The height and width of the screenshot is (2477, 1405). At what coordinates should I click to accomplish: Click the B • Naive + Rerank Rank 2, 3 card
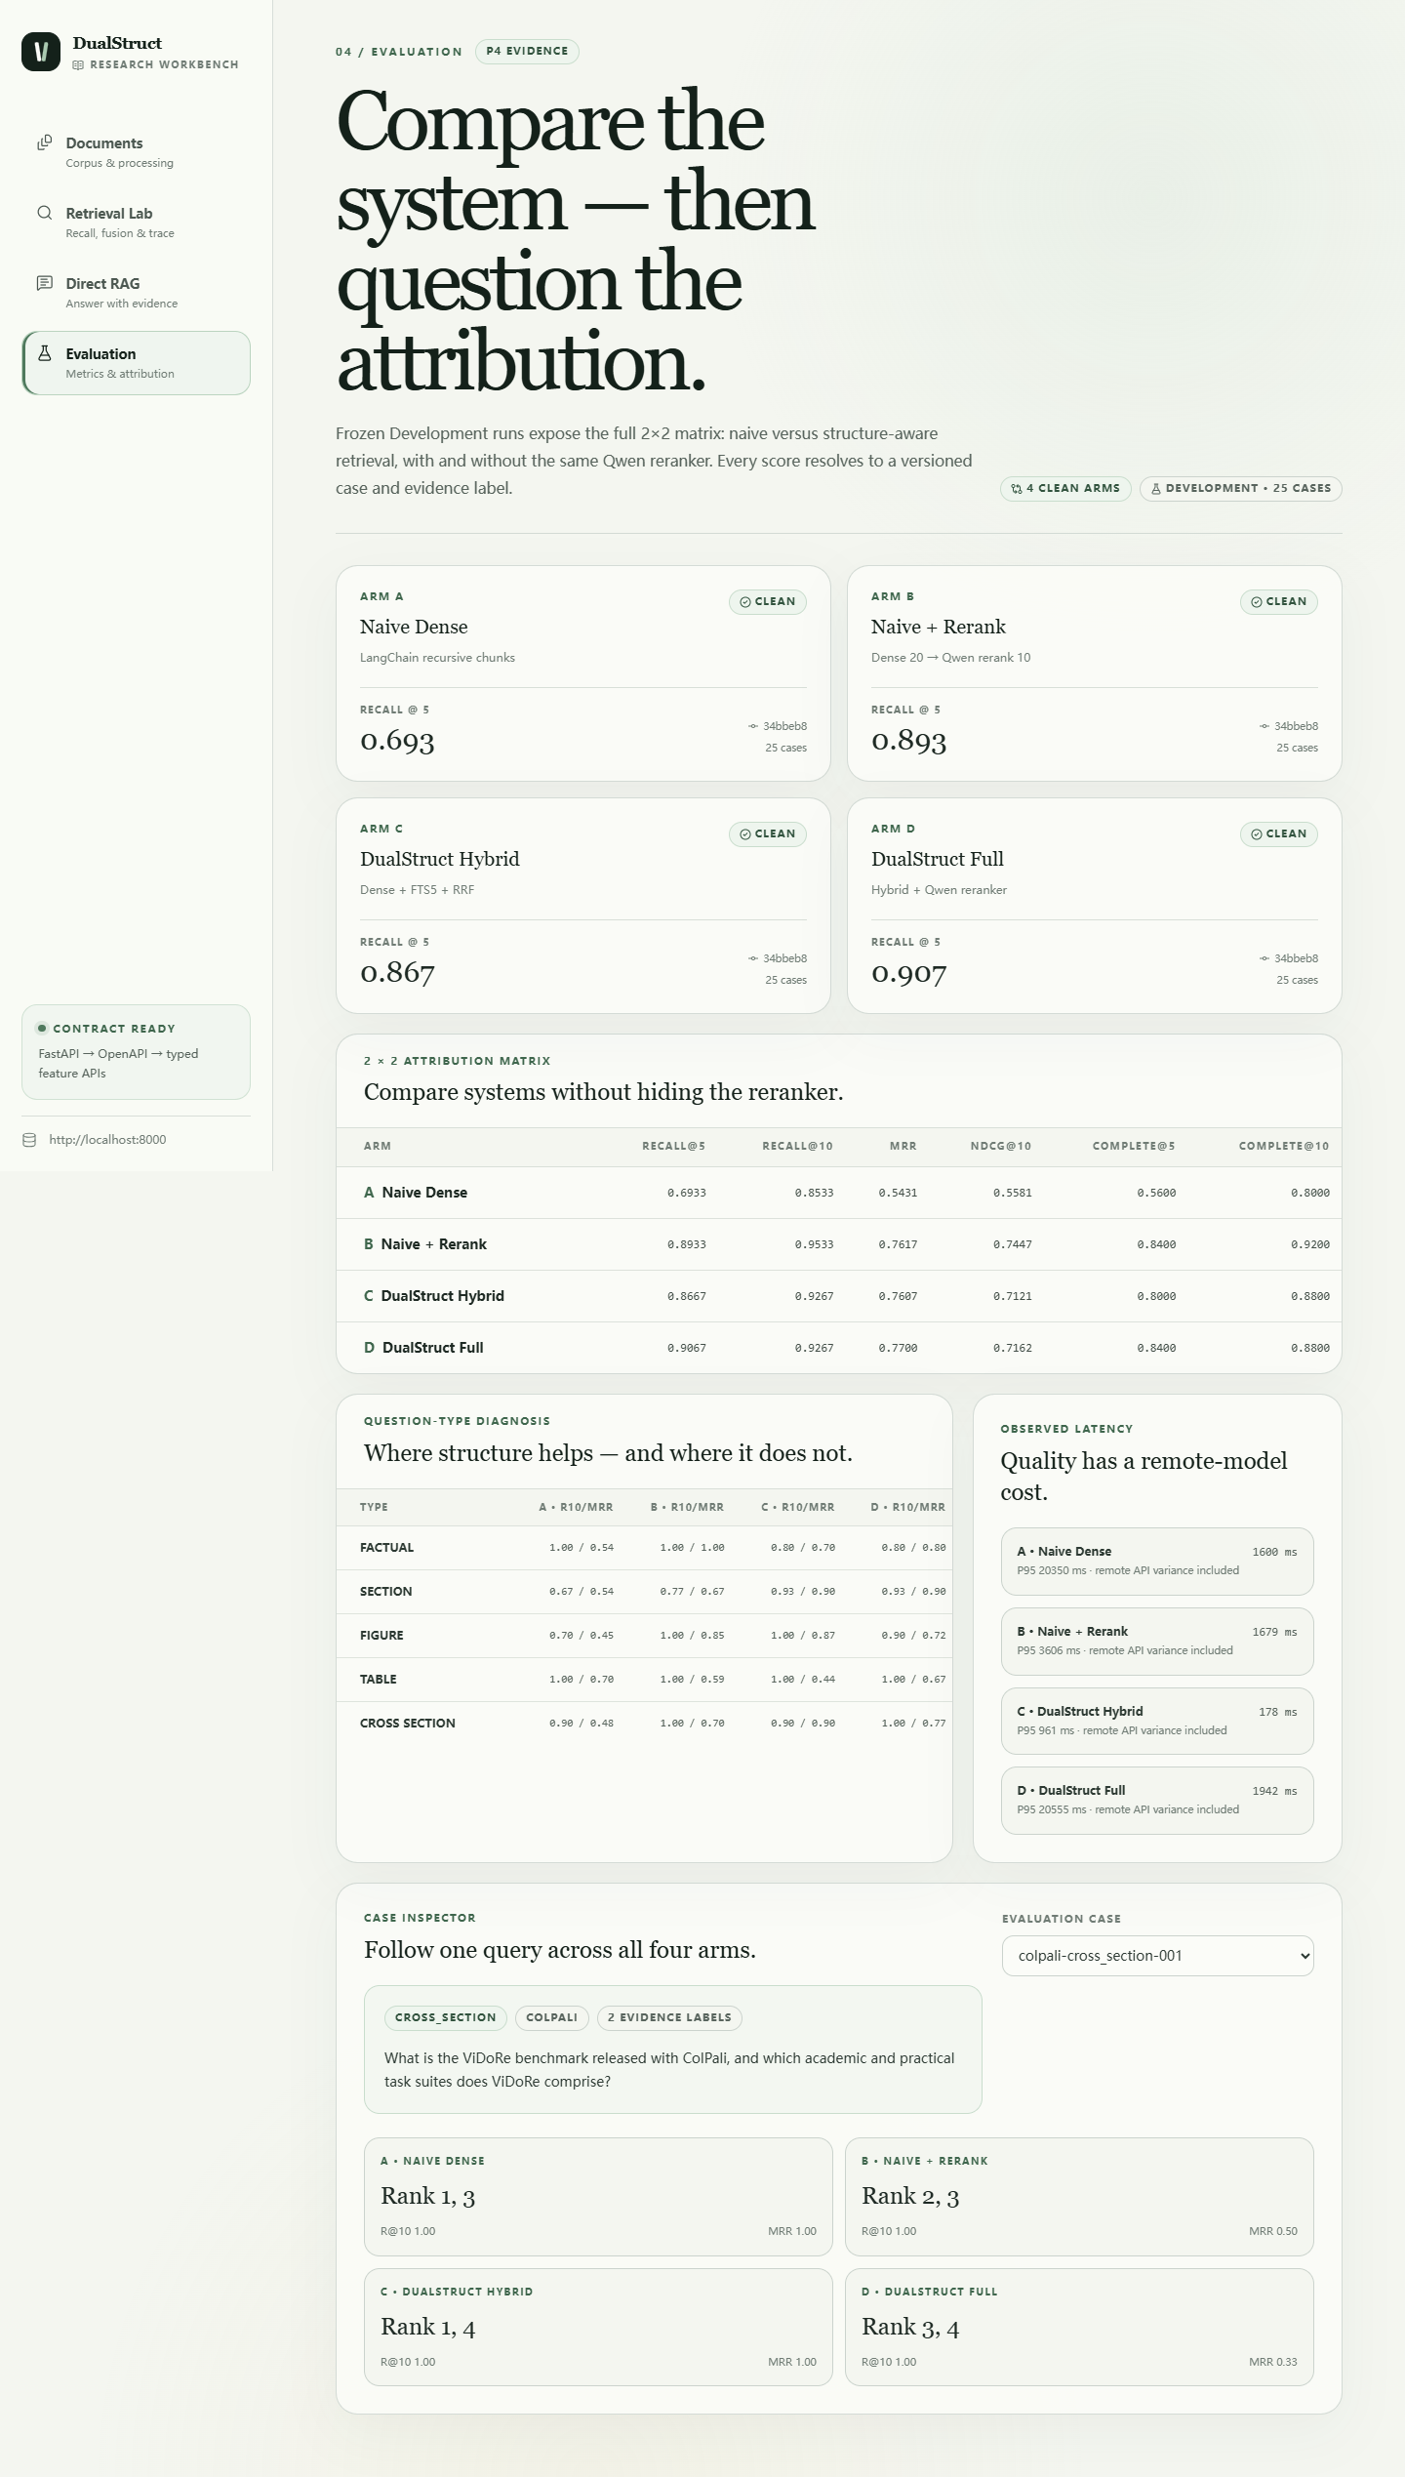tap(1079, 2197)
